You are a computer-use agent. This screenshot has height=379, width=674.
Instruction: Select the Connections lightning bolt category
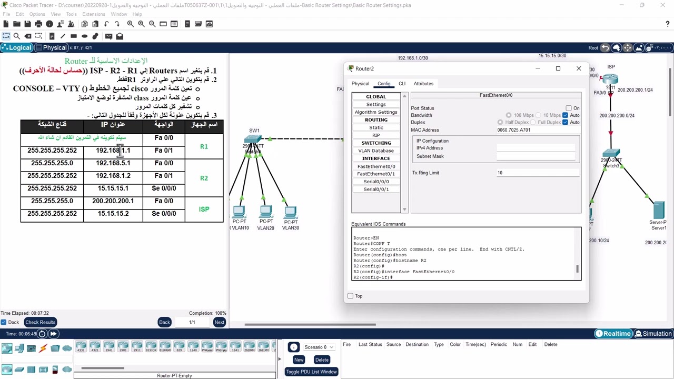(x=43, y=348)
